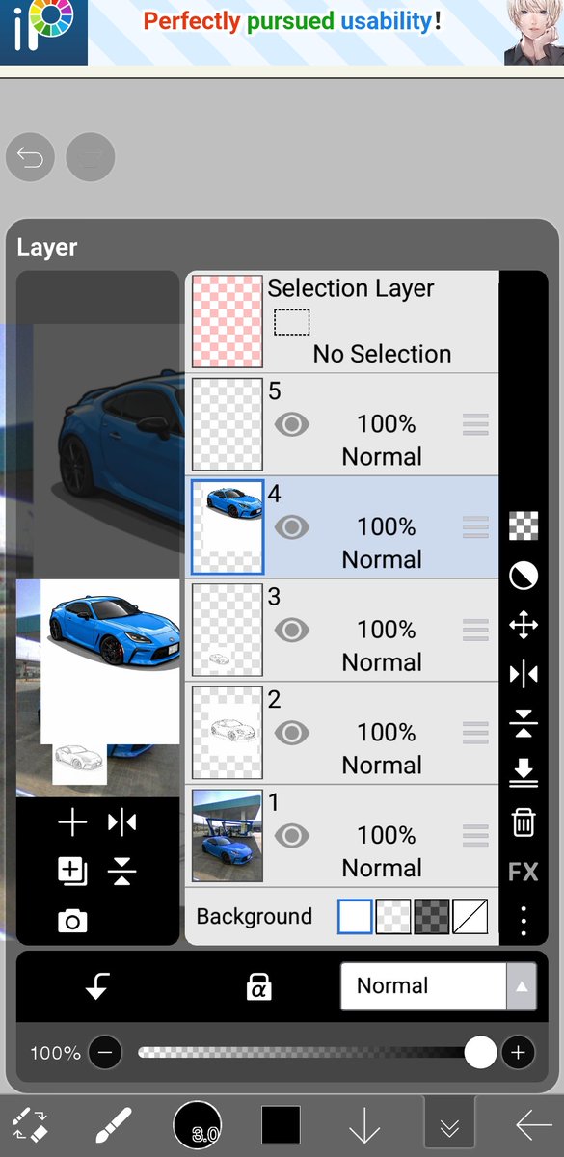Hide layer 2 with eye icon

[292, 733]
